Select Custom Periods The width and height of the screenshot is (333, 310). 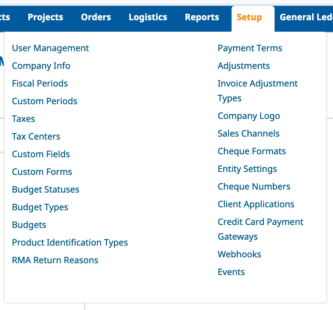44,101
